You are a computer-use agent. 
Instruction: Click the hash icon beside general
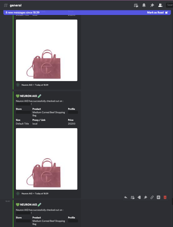coord(6,6)
